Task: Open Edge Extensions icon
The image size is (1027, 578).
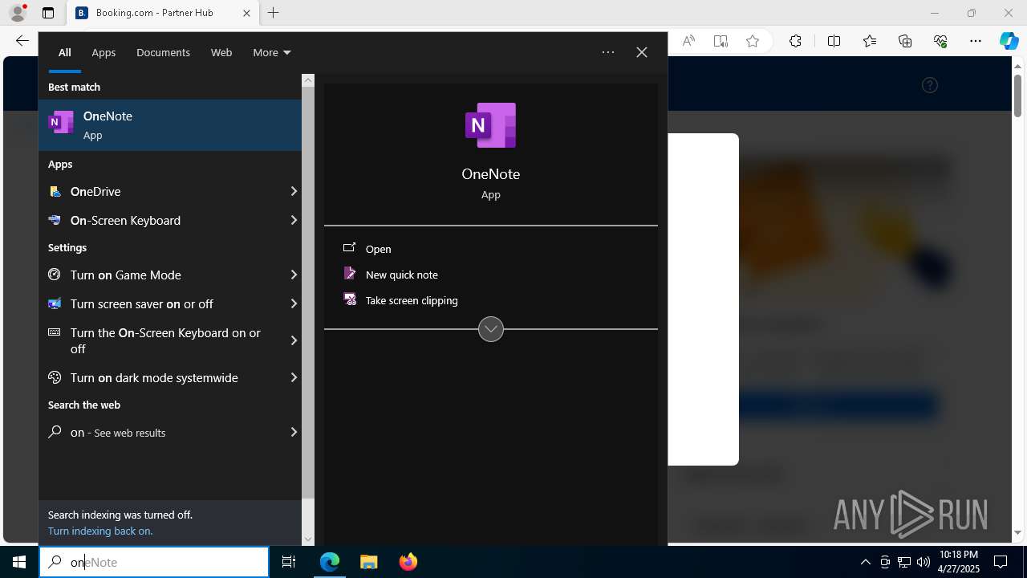Action: pyautogui.click(x=795, y=41)
